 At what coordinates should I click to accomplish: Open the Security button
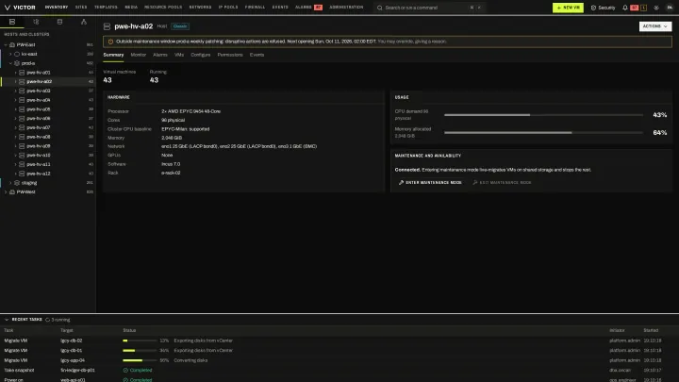pos(603,8)
